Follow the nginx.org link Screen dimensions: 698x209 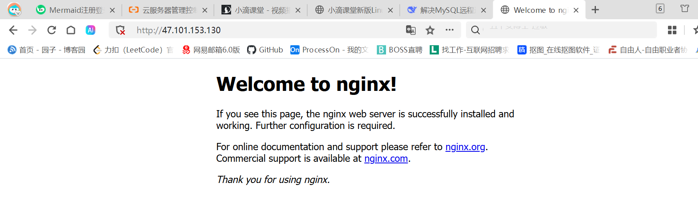465,147
